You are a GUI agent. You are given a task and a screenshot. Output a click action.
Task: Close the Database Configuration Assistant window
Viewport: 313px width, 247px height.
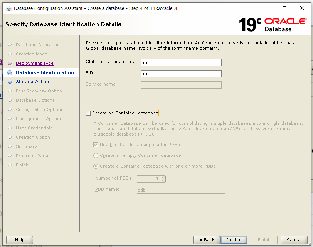pos(302,8)
